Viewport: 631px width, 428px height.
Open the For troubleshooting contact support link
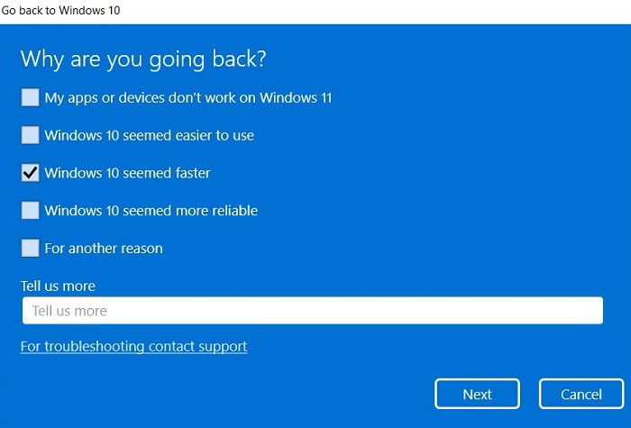tap(134, 346)
